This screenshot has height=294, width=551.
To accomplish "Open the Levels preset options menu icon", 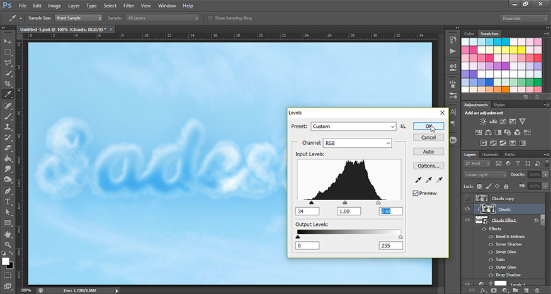I will (x=403, y=127).
